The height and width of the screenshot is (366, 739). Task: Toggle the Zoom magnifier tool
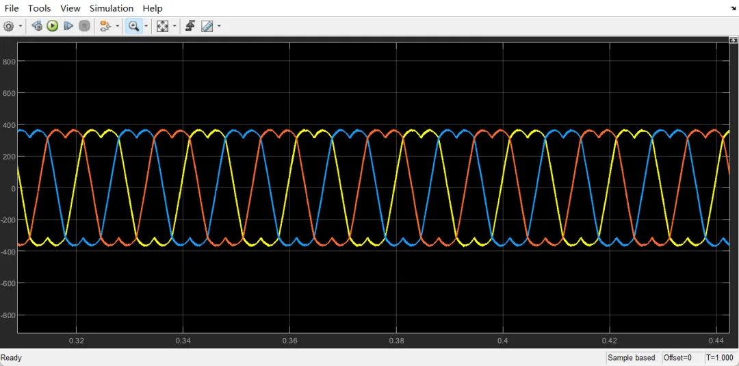(134, 27)
